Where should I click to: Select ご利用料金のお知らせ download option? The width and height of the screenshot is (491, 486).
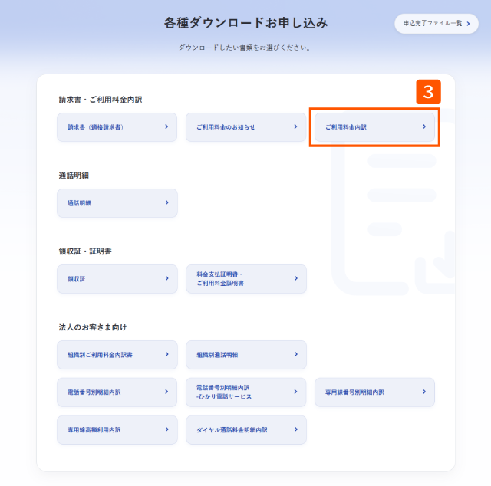tap(245, 127)
